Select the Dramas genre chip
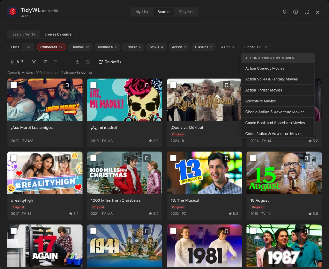329x269 pixels. click(80, 47)
